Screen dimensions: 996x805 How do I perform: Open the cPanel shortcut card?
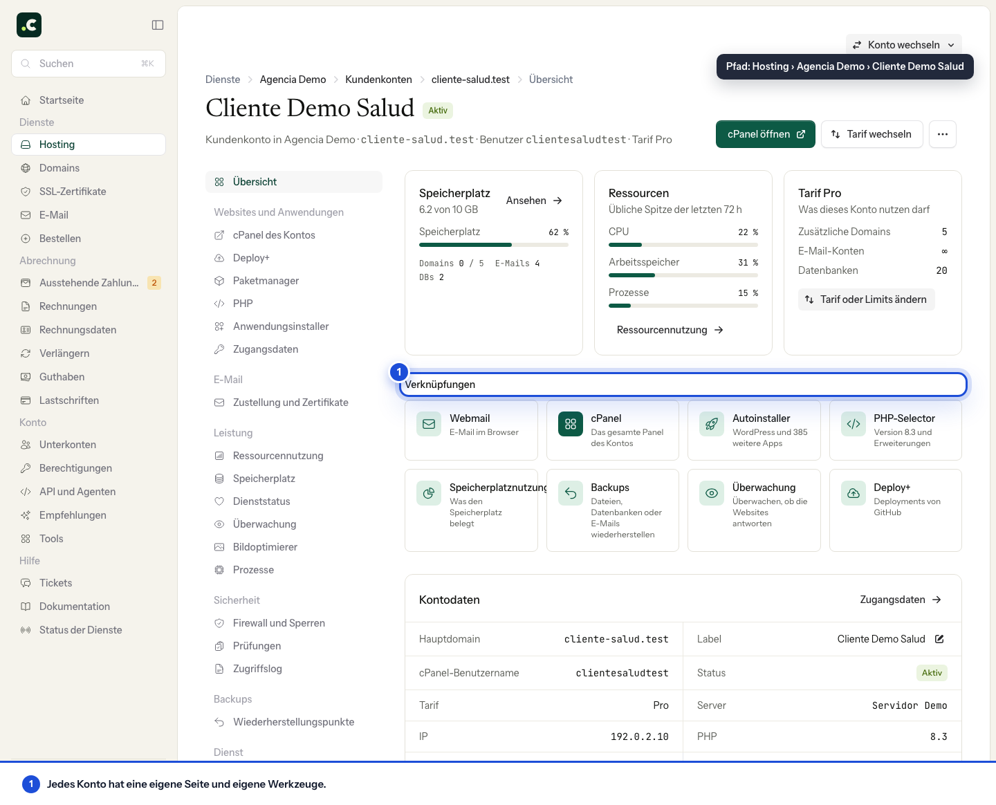(613, 430)
